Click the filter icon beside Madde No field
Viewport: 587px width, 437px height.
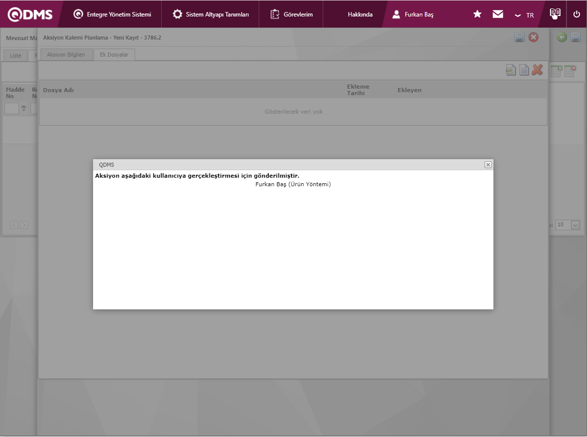tap(24, 109)
